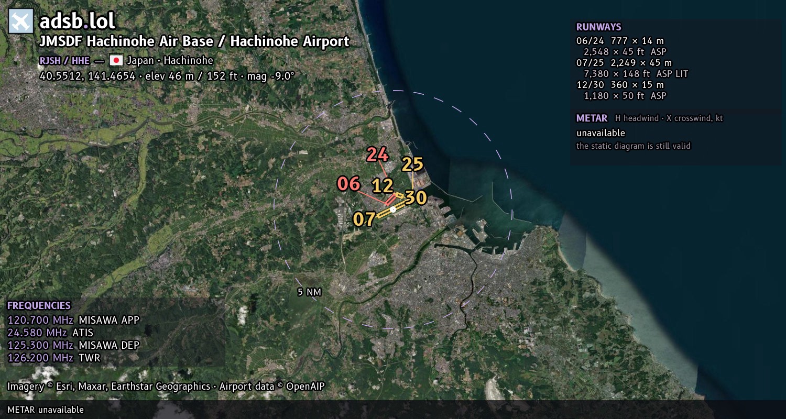Click the 'METAR unavailable' status bar text
The width and height of the screenshot is (786, 419).
click(46, 410)
